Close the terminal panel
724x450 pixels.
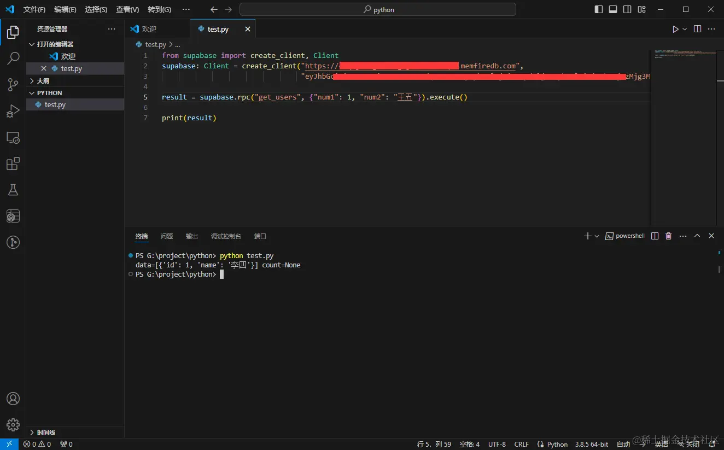[x=711, y=236]
